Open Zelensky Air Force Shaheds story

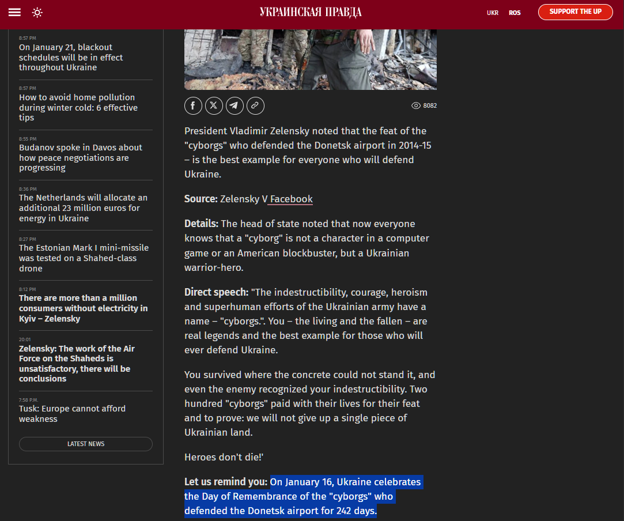tap(77, 364)
